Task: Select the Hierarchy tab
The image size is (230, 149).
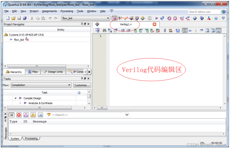Action: point(14,72)
